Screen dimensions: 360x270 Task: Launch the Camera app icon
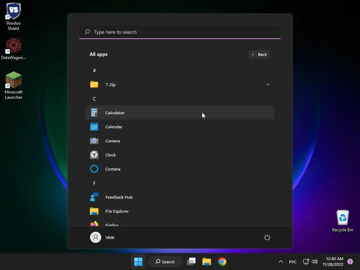click(94, 141)
